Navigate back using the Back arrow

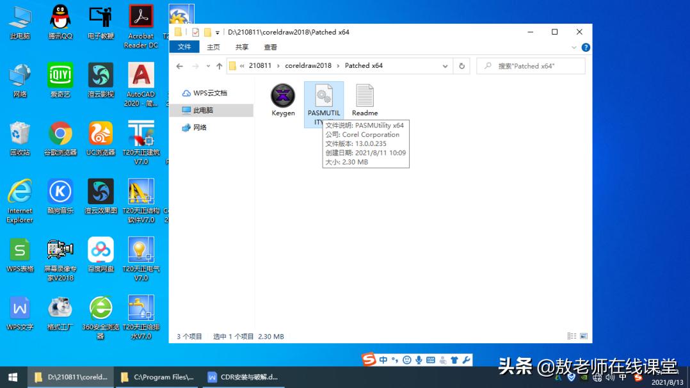tap(180, 65)
